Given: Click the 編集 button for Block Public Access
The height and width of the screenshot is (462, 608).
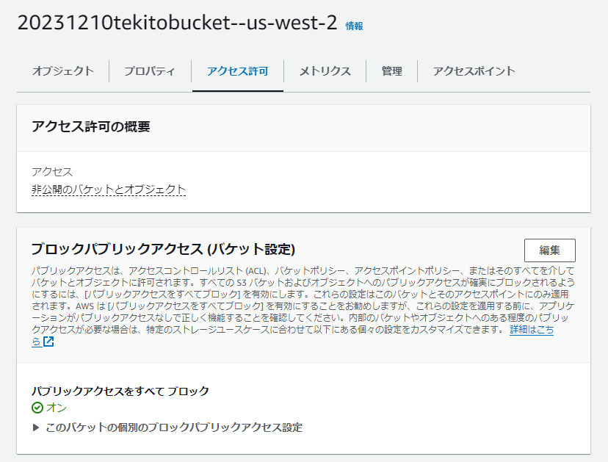Looking at the screenshot, I should point(549,250).
